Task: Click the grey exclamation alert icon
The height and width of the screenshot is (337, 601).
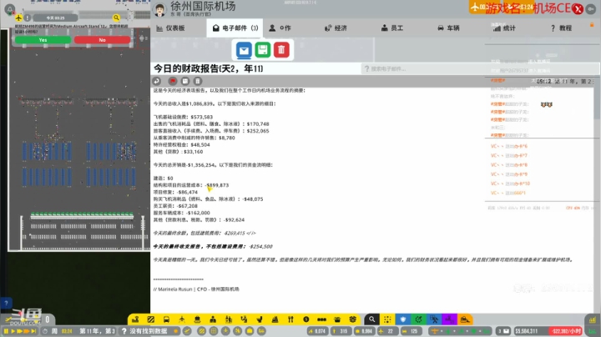Action: (28, 18)
